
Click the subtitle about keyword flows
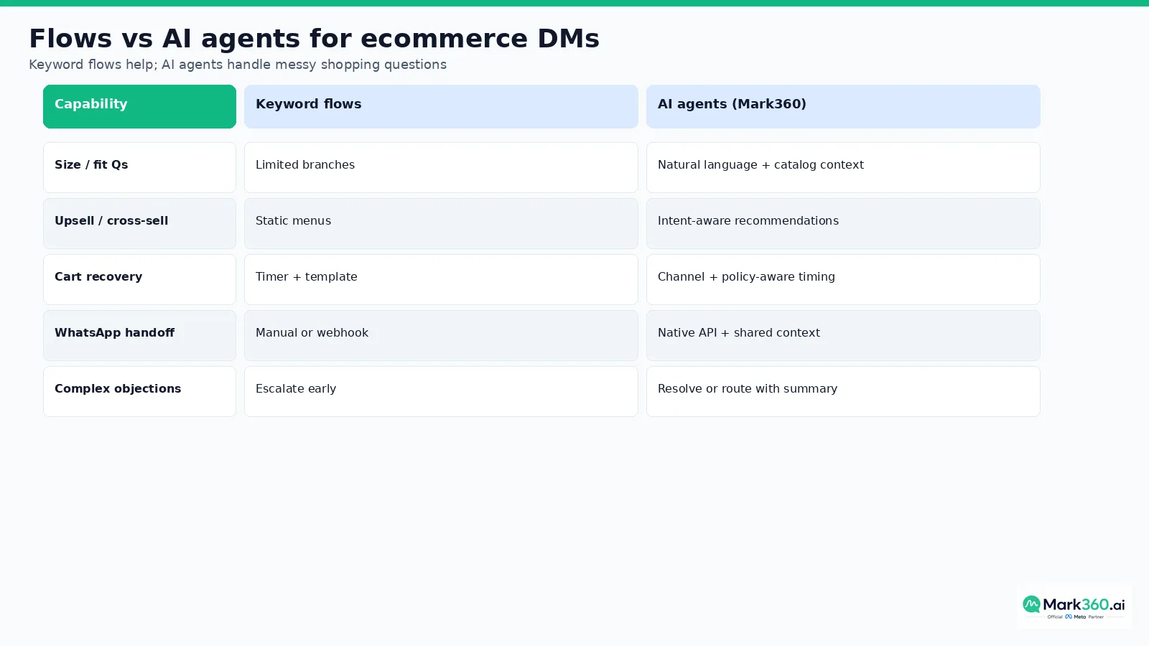point(238,65)
